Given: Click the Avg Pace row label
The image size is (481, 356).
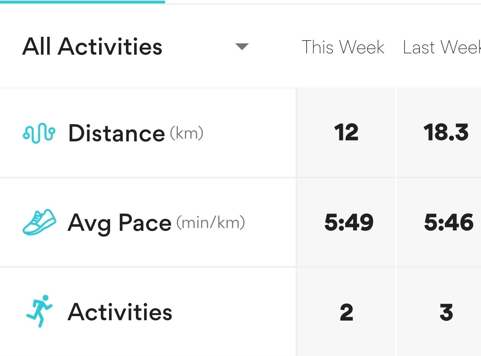Looking at the screenshot, I should tap(120, 223).
